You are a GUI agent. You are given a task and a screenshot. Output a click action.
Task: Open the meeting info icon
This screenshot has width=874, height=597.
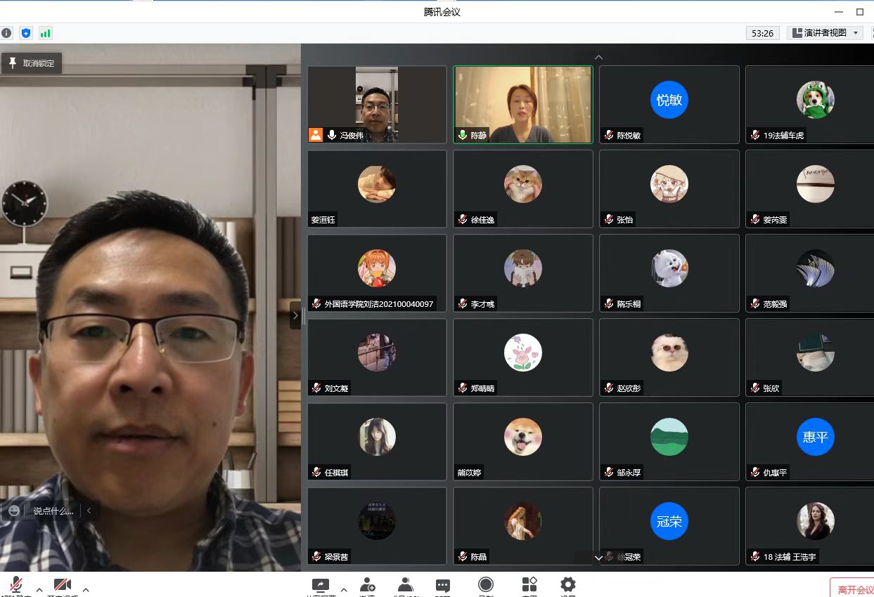click(6, 33)
